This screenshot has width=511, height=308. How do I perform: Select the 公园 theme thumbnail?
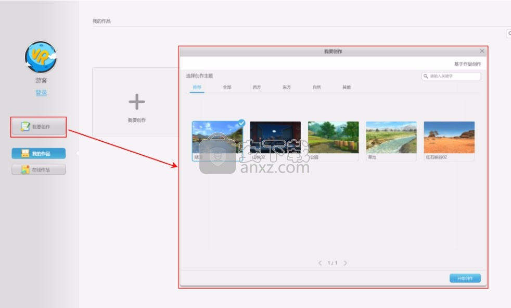point(334,141)
